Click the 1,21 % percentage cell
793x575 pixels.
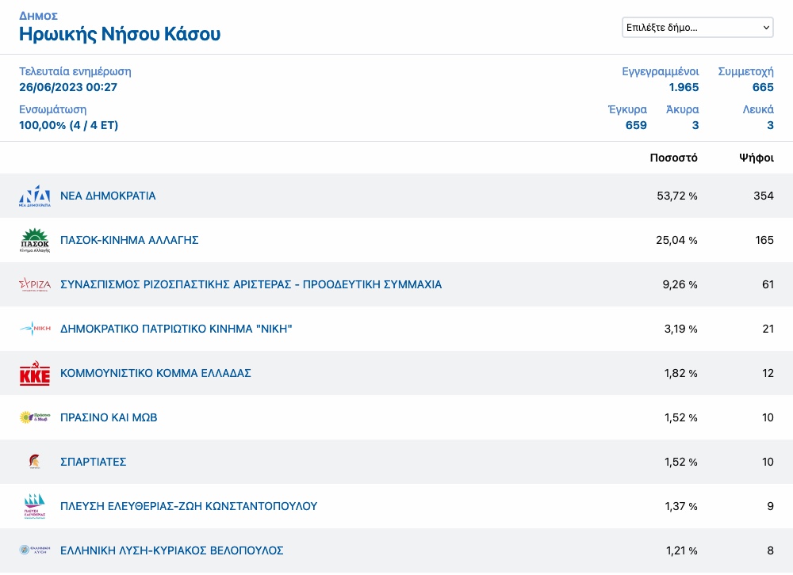[x=682, y=550]
